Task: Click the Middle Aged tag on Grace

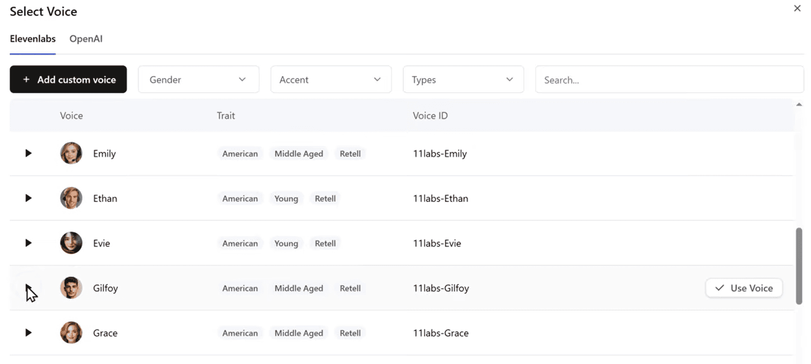Action: pyautogui.click(x=299, y=333)
